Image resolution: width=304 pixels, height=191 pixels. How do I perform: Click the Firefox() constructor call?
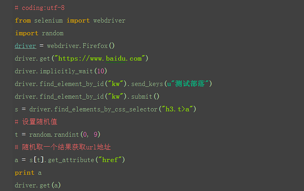(99, 46)
